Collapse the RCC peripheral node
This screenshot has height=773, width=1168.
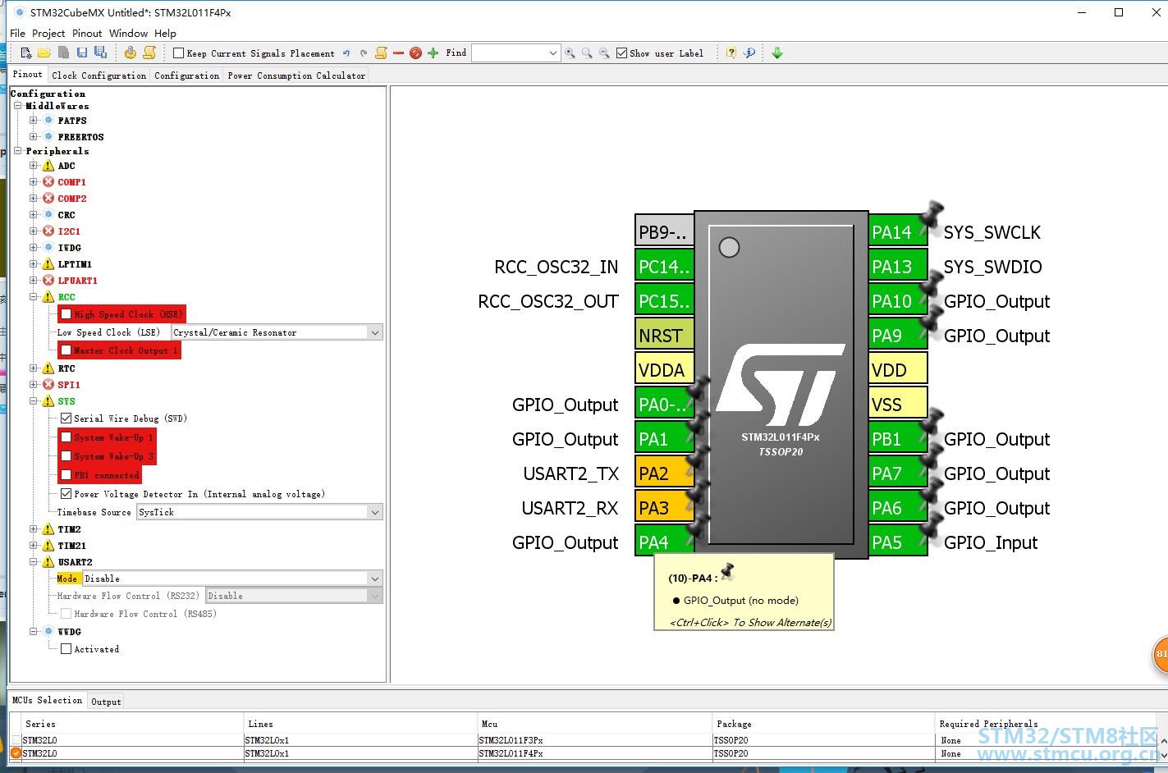click(x=34, y=297)
